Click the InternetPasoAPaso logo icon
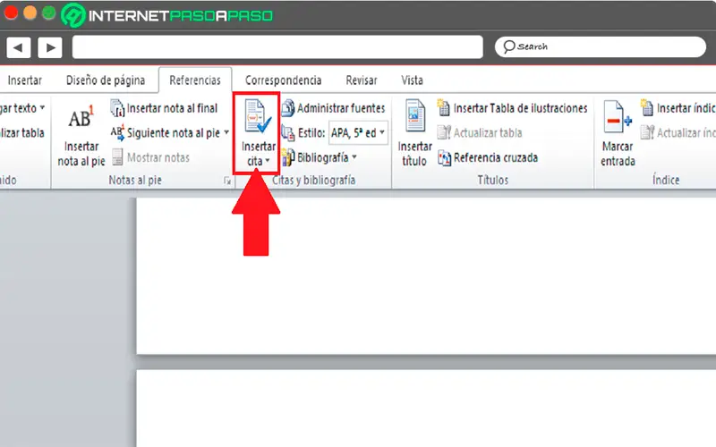Viewport: 716px width, 447px height. 73,15
